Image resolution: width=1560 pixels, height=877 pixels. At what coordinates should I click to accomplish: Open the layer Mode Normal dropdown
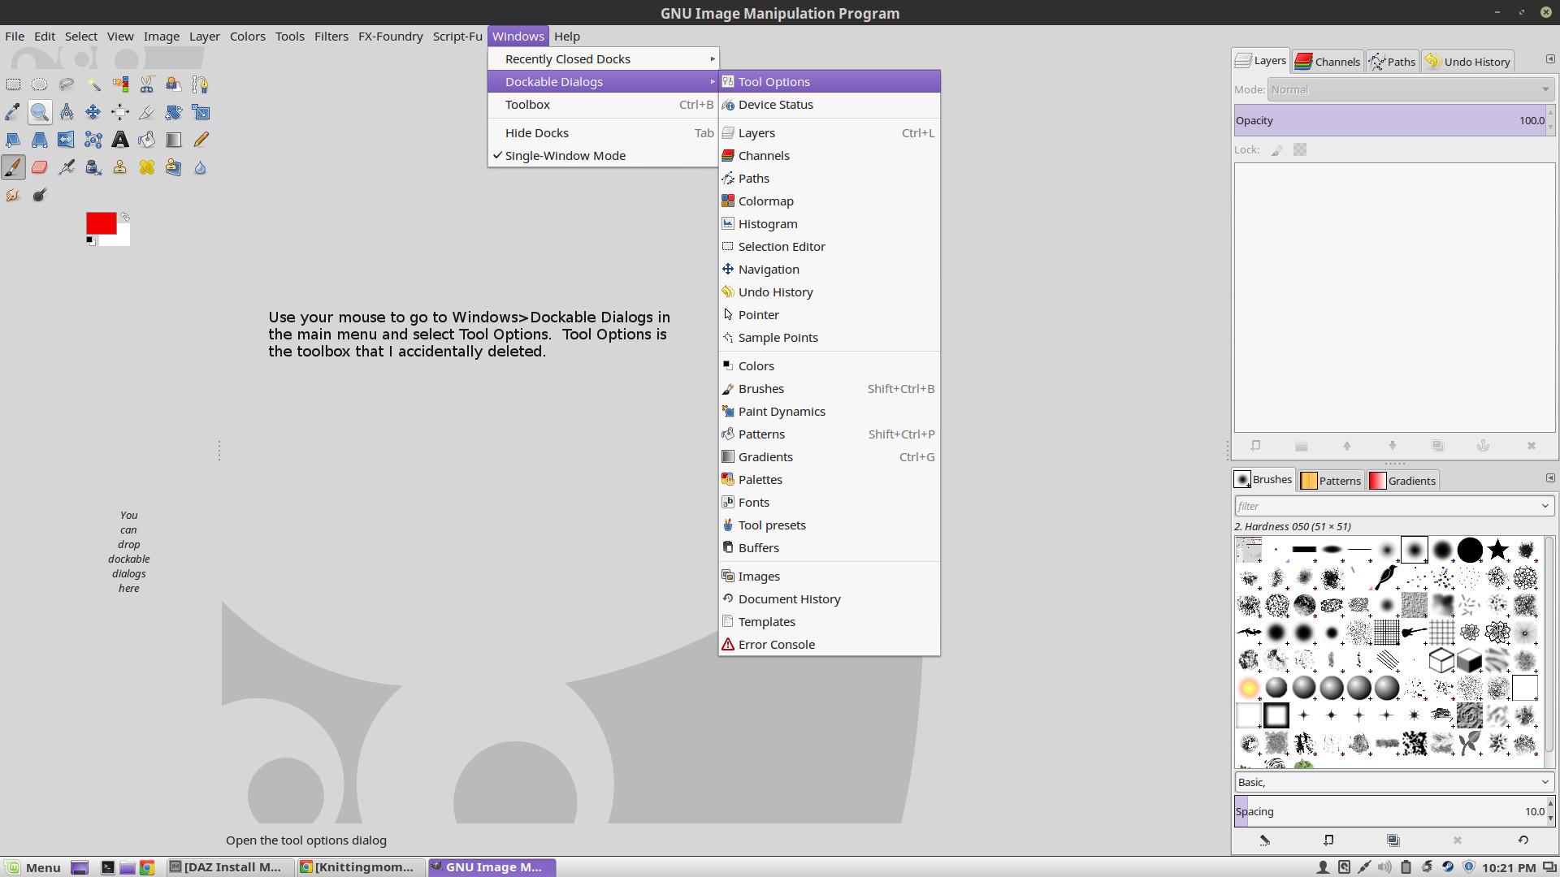pos(1410,89)
